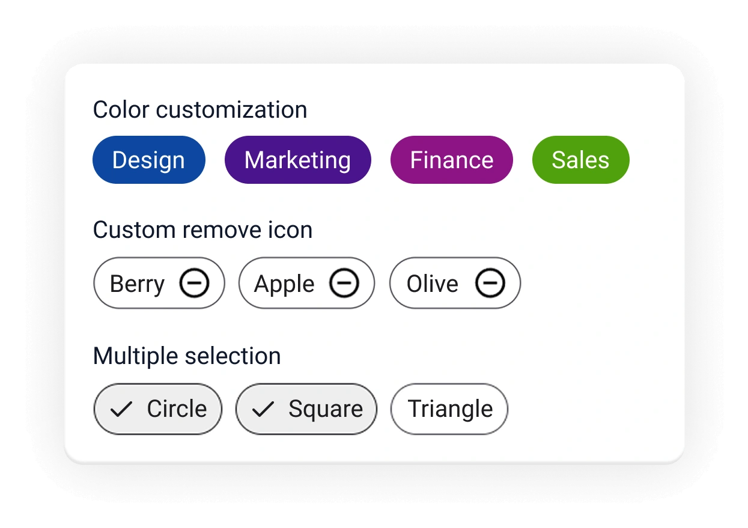Click the word "Circle" in its chip
This screenshot has height=528, width=748.
(177, 409)
